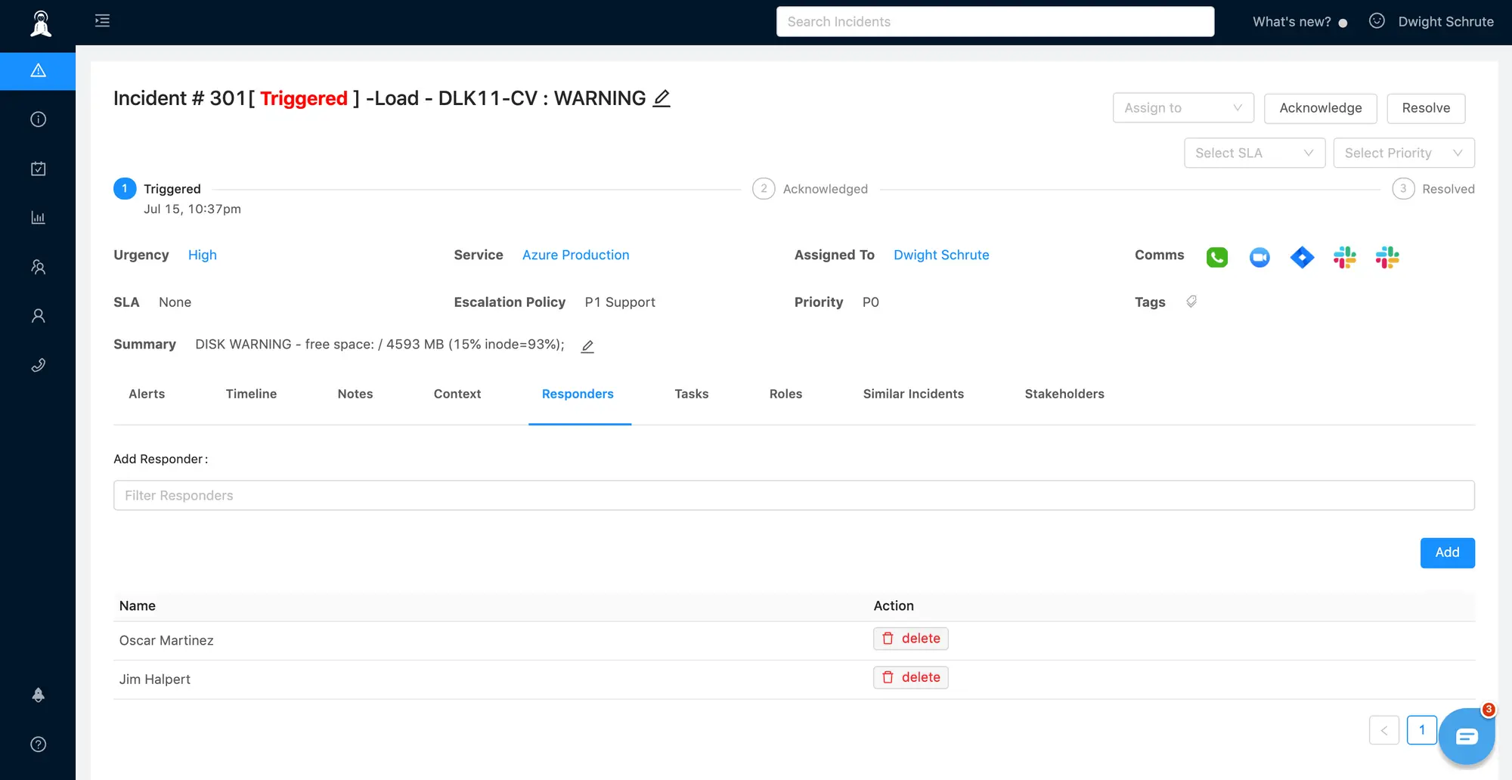Add a tag using the tag icon

[x=1191, y=302]
